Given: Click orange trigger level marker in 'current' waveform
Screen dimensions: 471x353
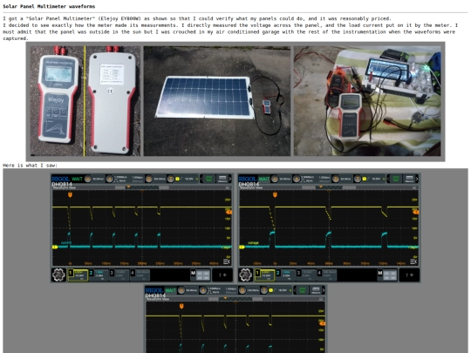Looking at the screenshot, I should [x=229, y=212].
